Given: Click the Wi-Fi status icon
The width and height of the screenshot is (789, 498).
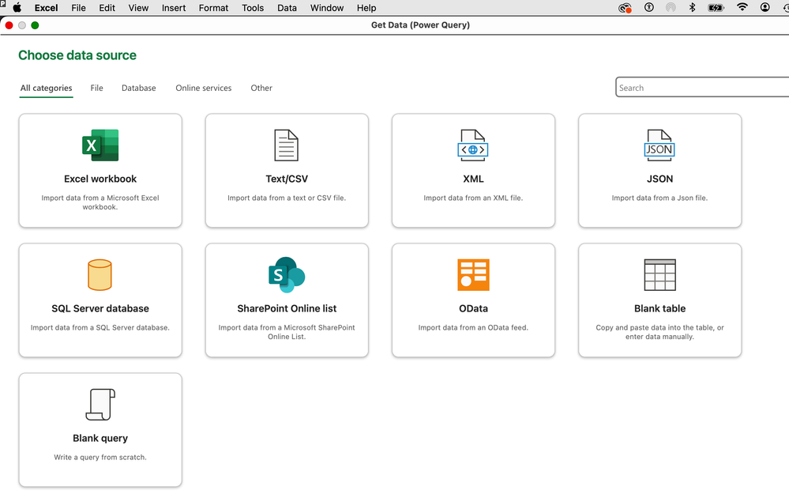Looking at the screenshot, I should [x=742, y=7].
